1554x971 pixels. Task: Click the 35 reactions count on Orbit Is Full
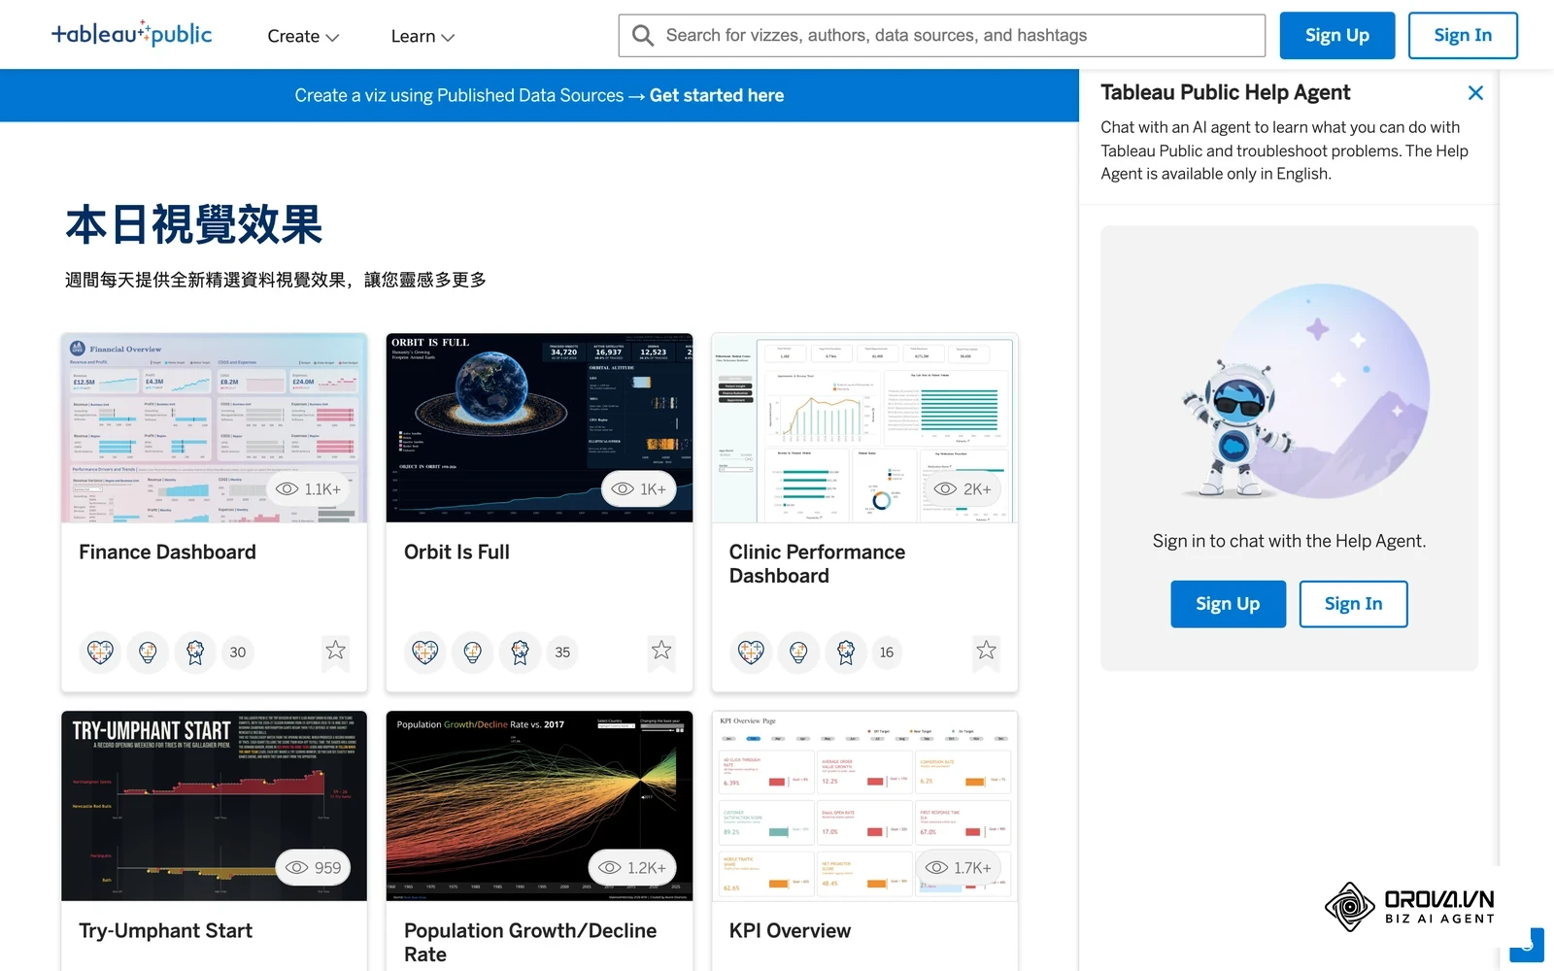click(x=562, y=653)
